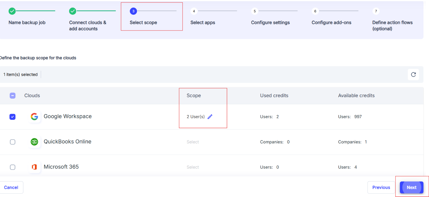
Task: Jump to the Select apps step
Action: click(203, 23)
